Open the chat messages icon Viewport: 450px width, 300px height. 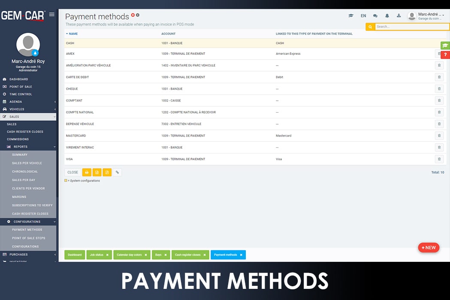coord(375,16)
